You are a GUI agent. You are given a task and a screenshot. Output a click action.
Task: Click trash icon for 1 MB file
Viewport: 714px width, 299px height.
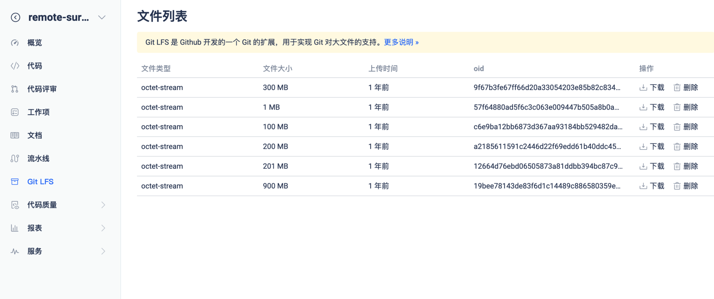tap(677, 107)
